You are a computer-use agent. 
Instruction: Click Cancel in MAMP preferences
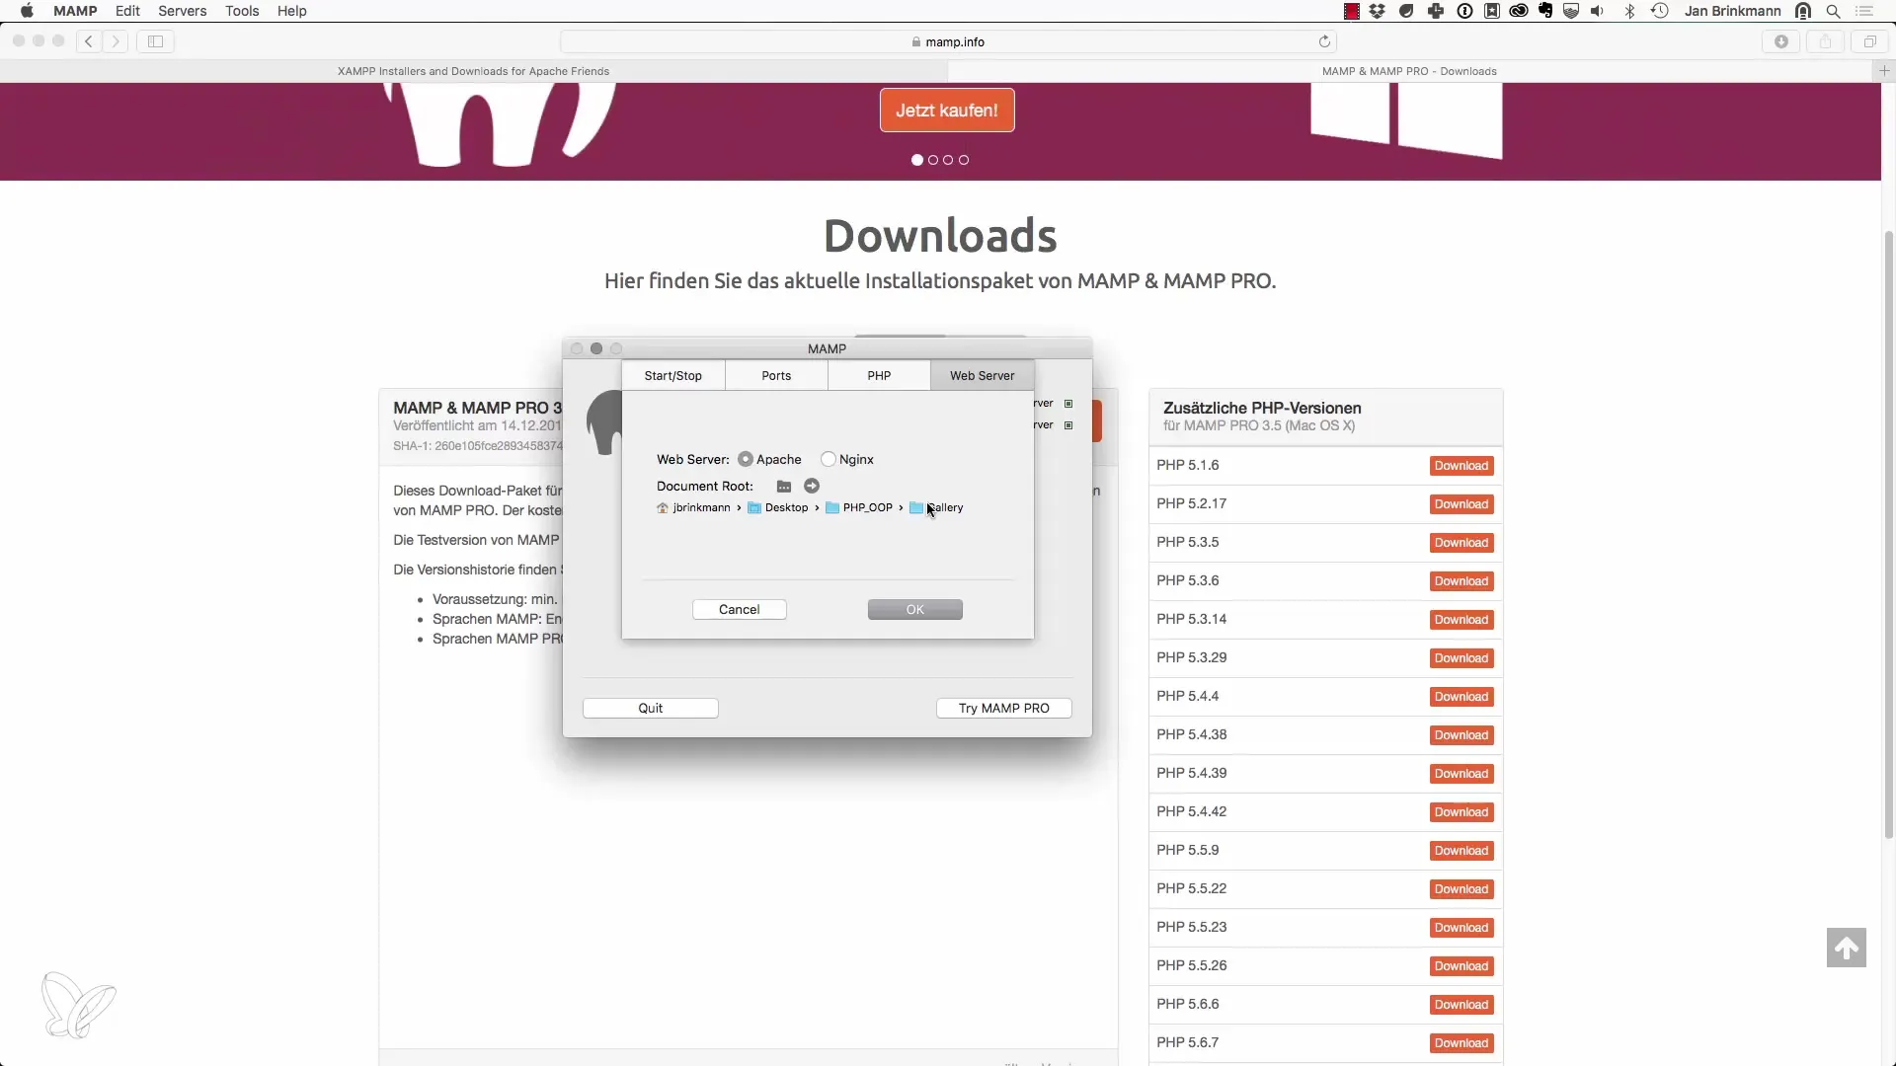coord(740,610)
